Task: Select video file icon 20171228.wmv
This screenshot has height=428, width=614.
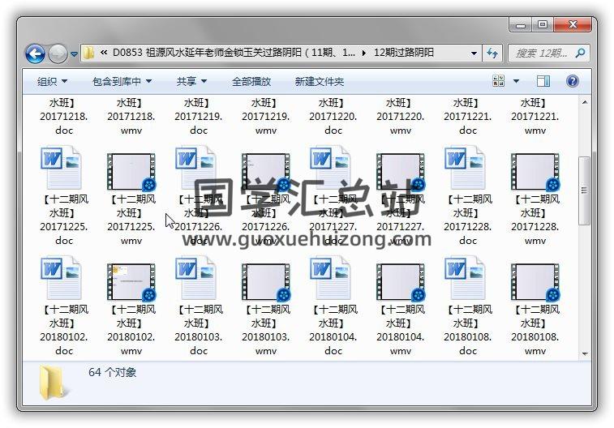Action: click(535, 171)
